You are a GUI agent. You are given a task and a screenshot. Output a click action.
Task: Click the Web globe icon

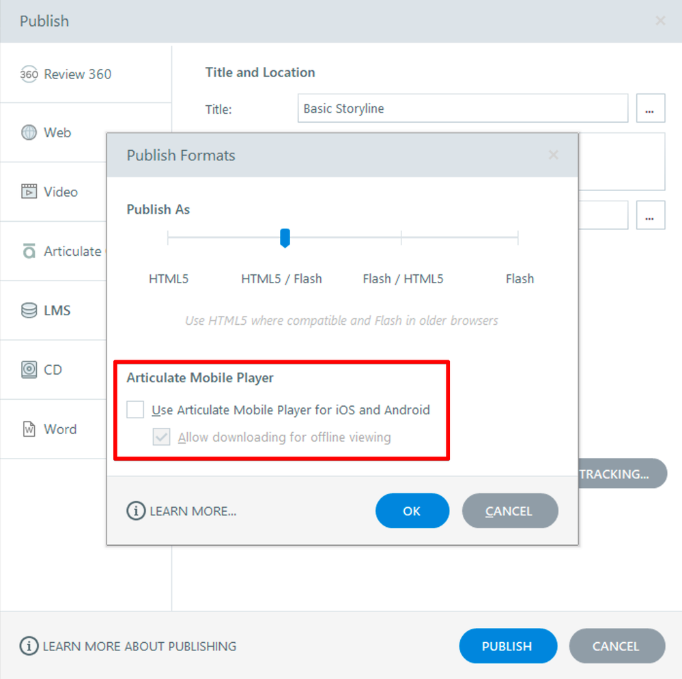pos(29,132)
